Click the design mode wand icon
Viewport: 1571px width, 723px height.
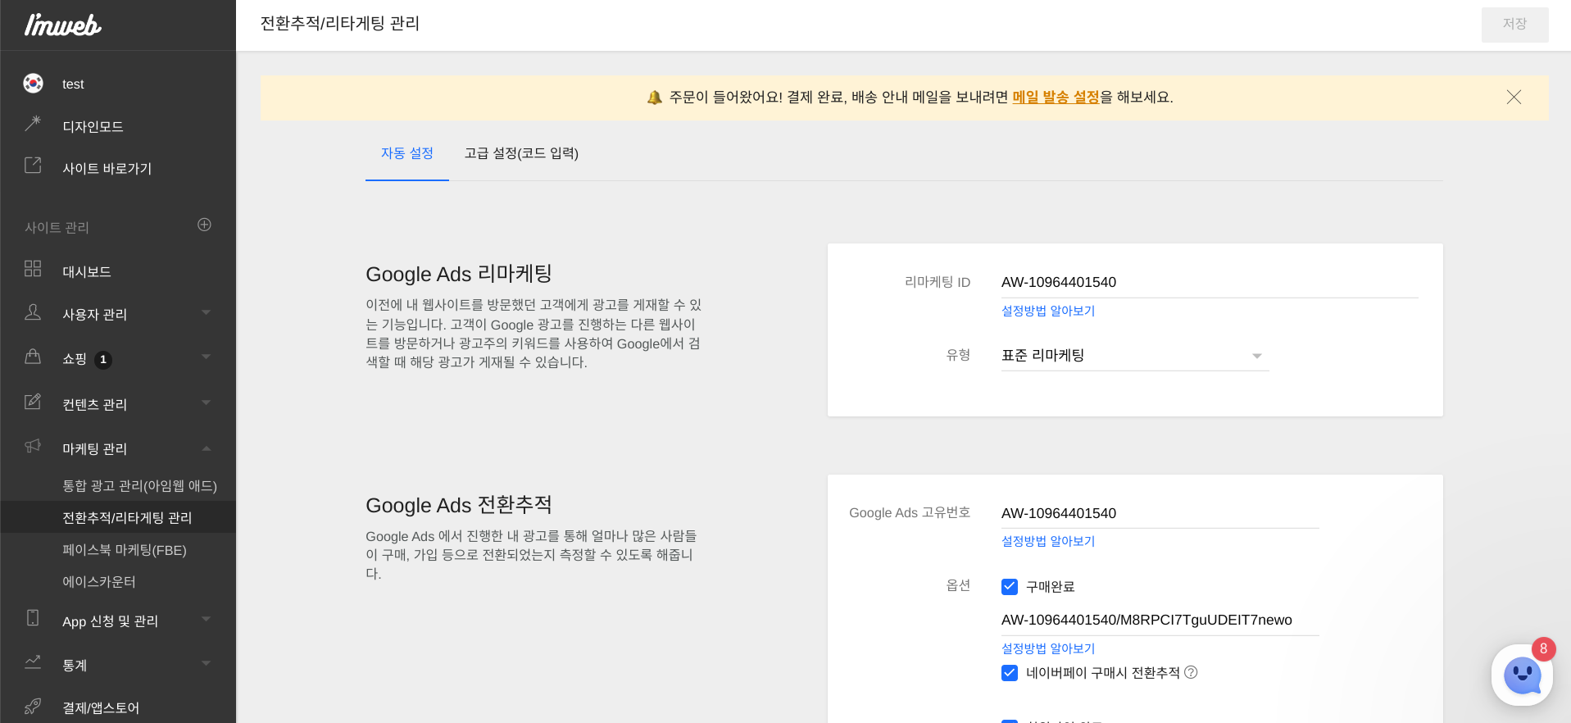pos(33,124)
